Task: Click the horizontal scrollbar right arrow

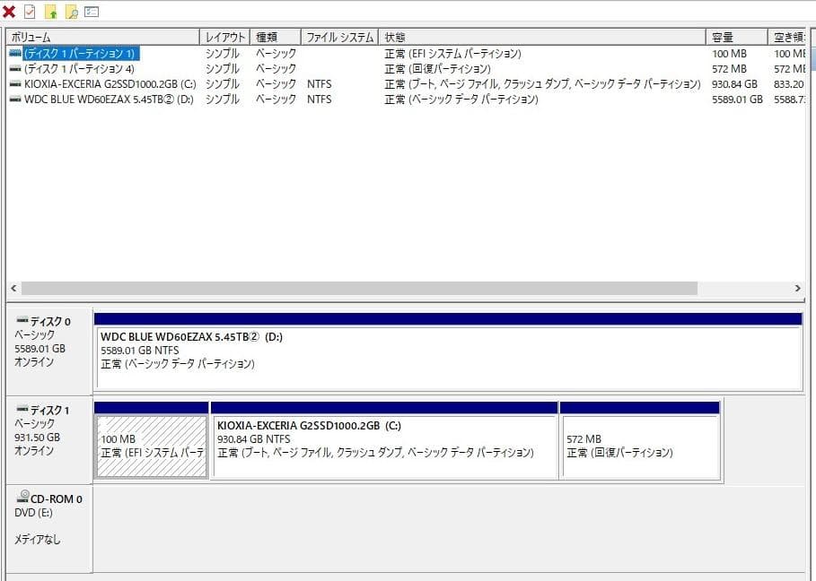Action: (x=797, y=289)
